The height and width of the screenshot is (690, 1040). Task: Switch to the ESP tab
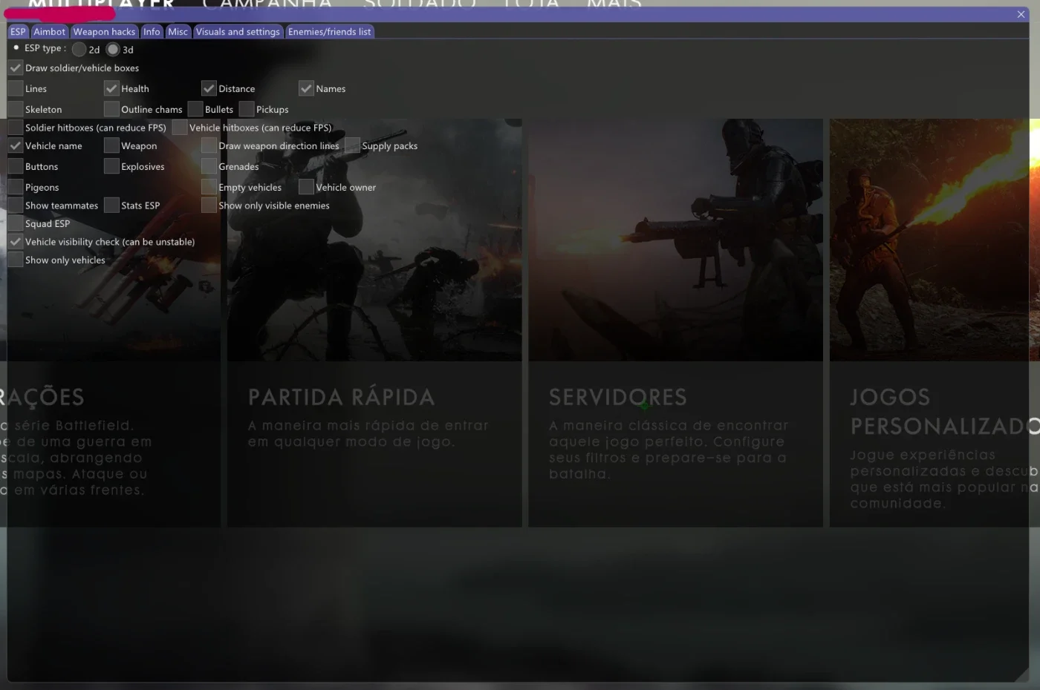(x=18, y=31)
